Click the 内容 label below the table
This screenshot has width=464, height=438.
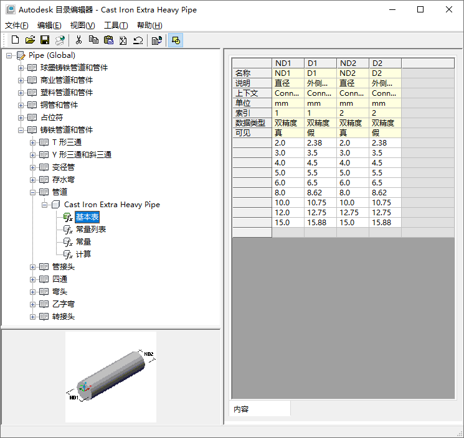coord(241,409)
